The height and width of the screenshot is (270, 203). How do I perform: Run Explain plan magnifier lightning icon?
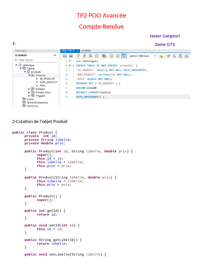(x=90, y=56)
